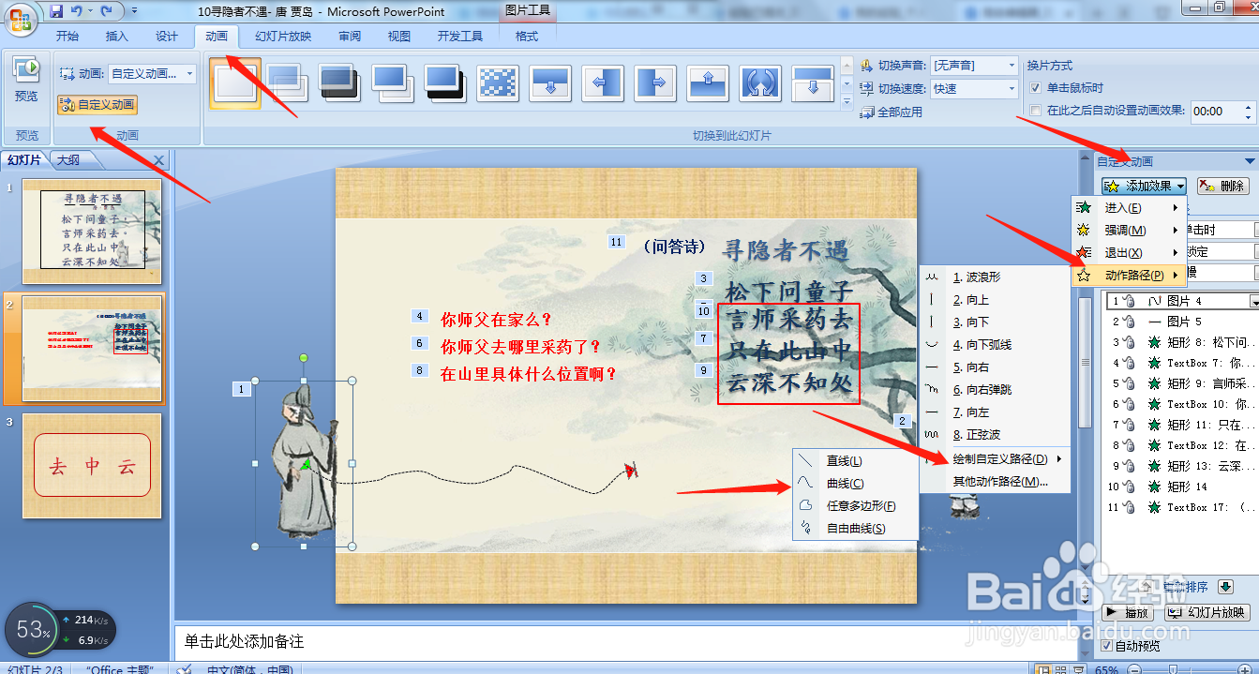Image resolution: width=1259 pixels, height=674 pixels.
Task: Select 向上 upward motion path
Action: coord(994,300)
